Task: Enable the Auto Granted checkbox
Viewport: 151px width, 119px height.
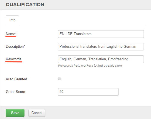Action: click(60, 78)
